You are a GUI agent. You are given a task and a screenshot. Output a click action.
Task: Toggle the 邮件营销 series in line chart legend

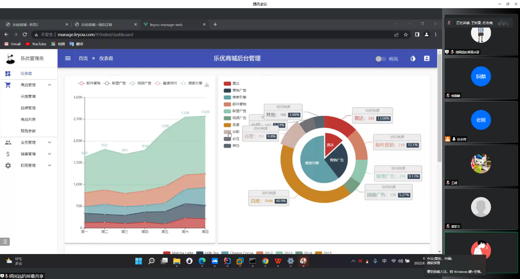coord(89,83)
